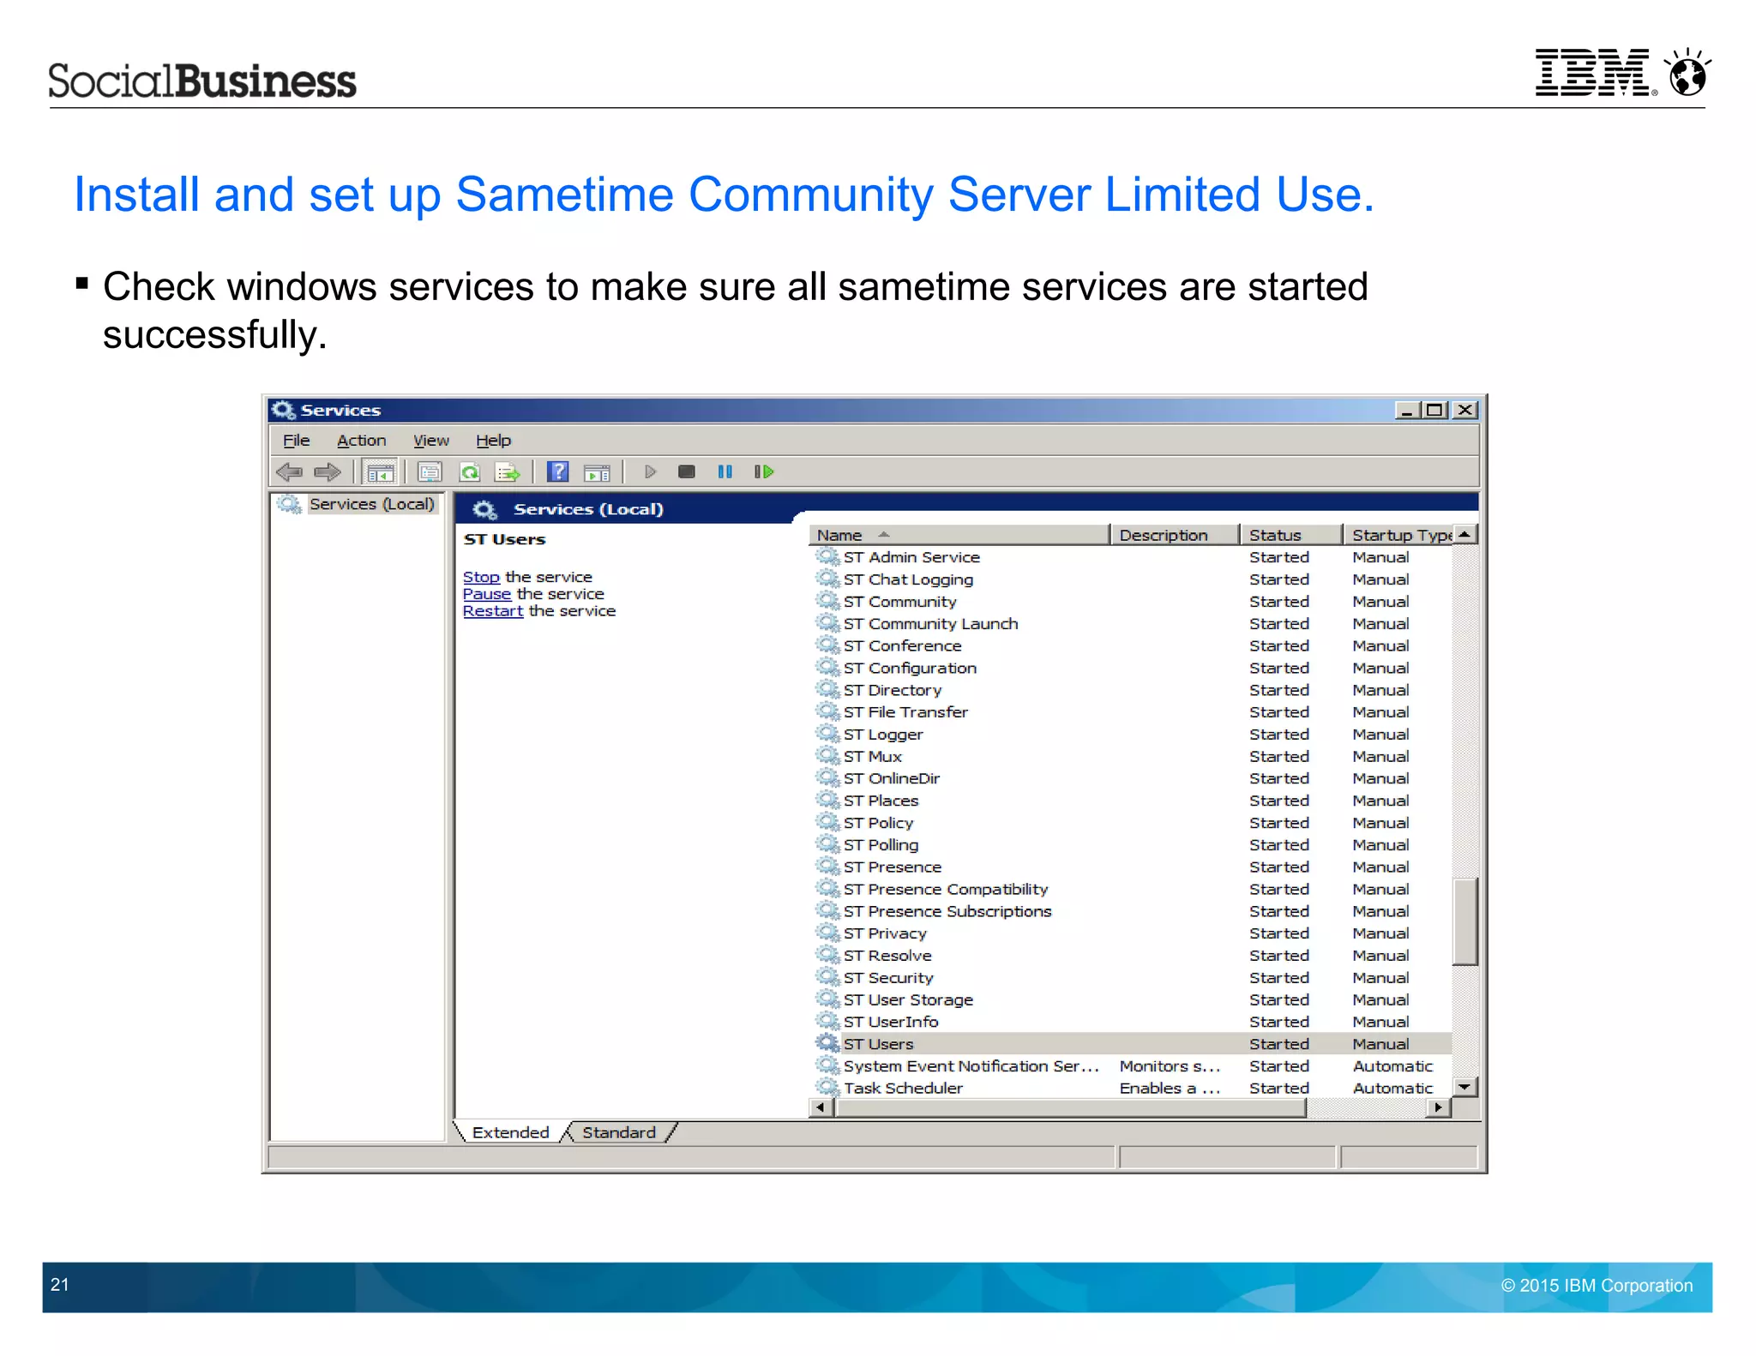Open the Action menu
The height and width of the screenshot is (1356, 1756).
coord(361,441)
